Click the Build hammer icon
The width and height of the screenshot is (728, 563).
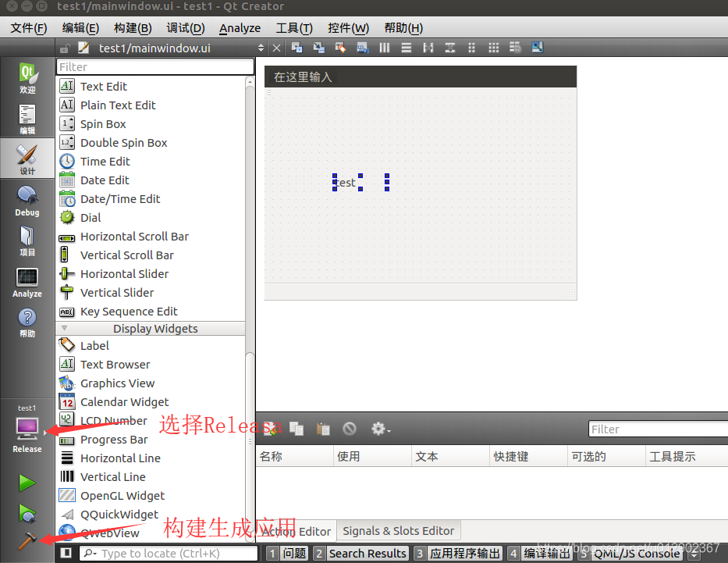(x=27, y=540)
